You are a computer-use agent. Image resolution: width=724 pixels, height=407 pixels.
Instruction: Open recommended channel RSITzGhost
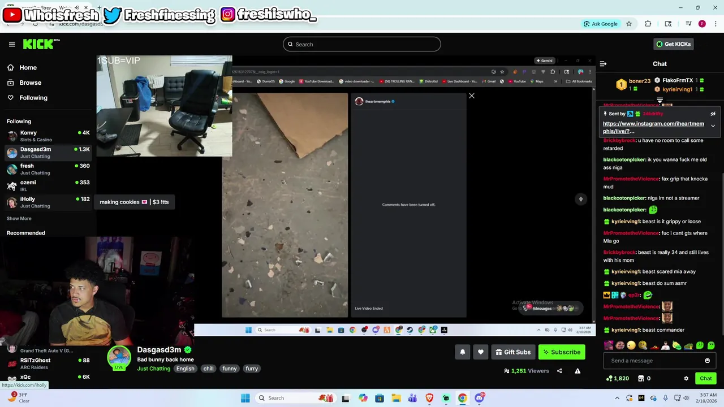[x=48, y=363]
